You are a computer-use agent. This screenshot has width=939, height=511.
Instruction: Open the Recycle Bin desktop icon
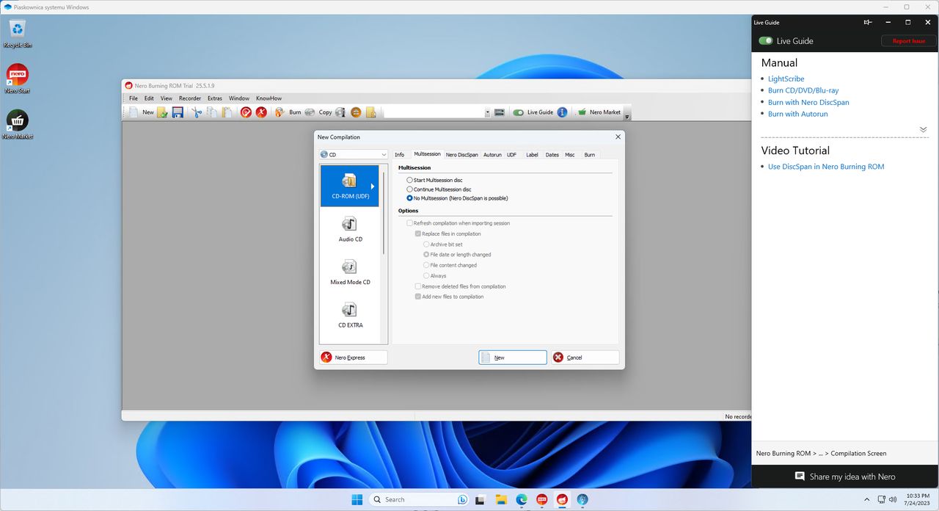point(18,35)
